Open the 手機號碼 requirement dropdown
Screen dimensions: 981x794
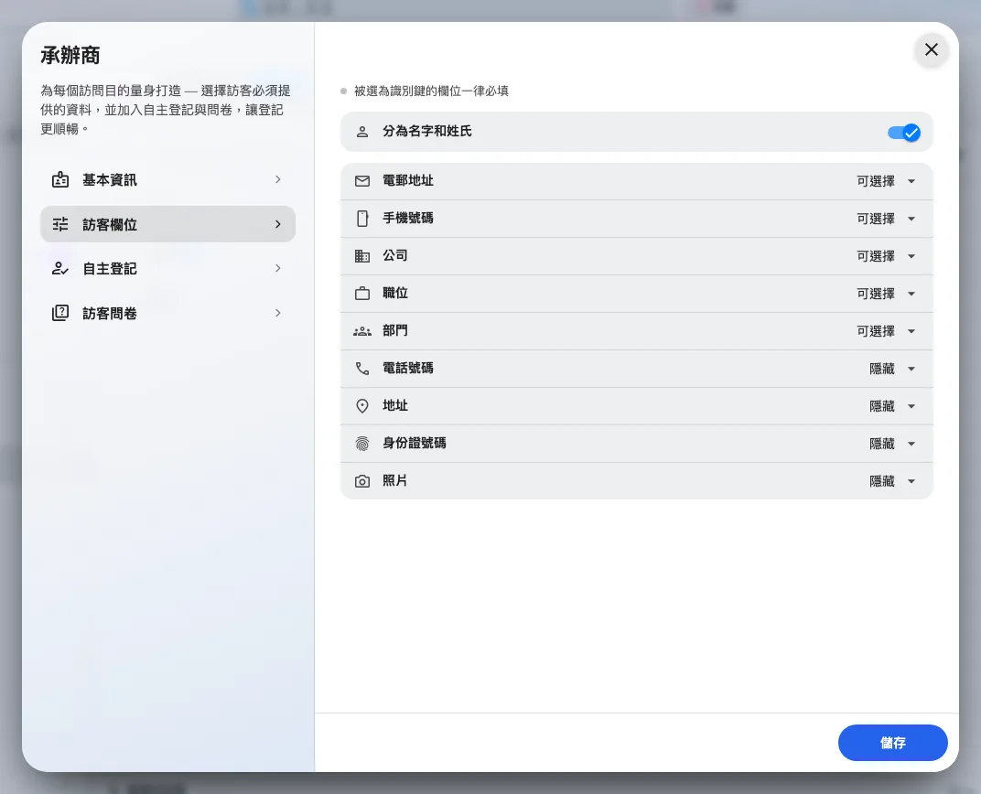887,219
